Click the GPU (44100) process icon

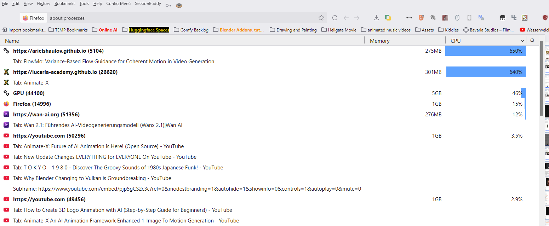6,93
